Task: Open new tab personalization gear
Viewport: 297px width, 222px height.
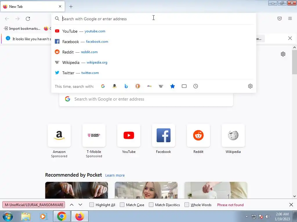Action: (283, 54)
